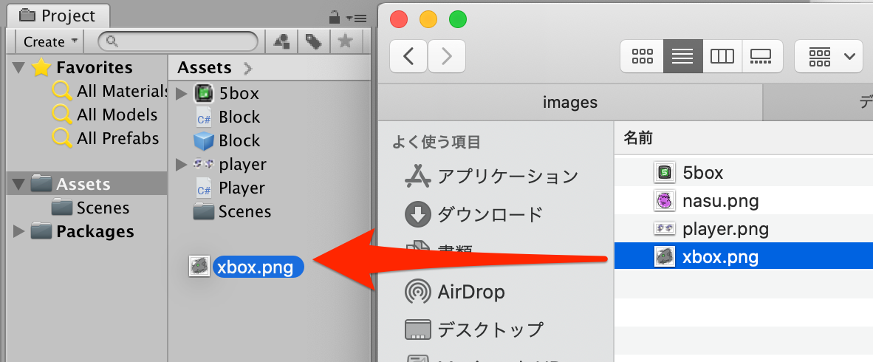
Task: Select xbox.png row in Finder list
Action: [x=743, y=256]
